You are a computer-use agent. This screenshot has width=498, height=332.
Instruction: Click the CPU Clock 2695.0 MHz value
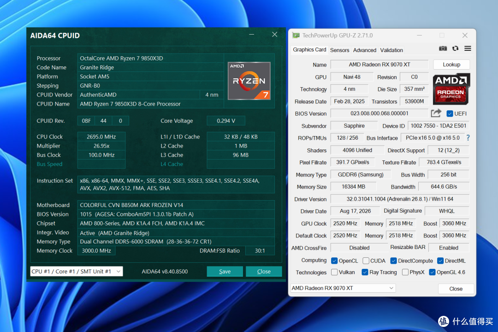(101, 136)
